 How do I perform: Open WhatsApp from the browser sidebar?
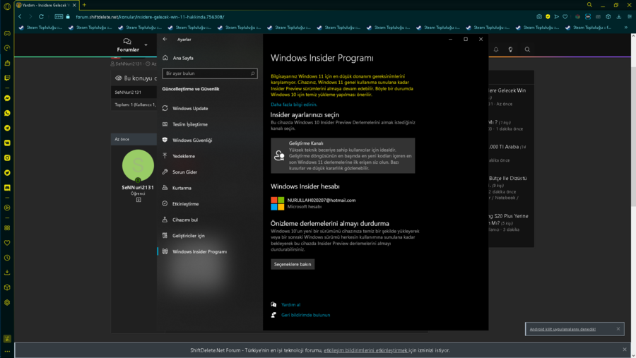pyautogui.click(x=7, y=113)
